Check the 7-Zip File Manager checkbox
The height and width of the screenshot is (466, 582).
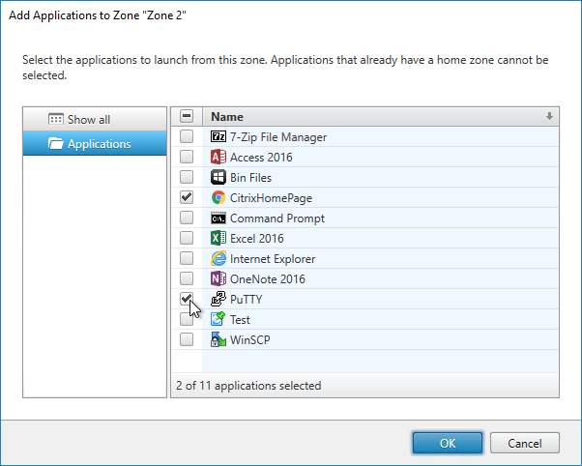coord(187,136)
